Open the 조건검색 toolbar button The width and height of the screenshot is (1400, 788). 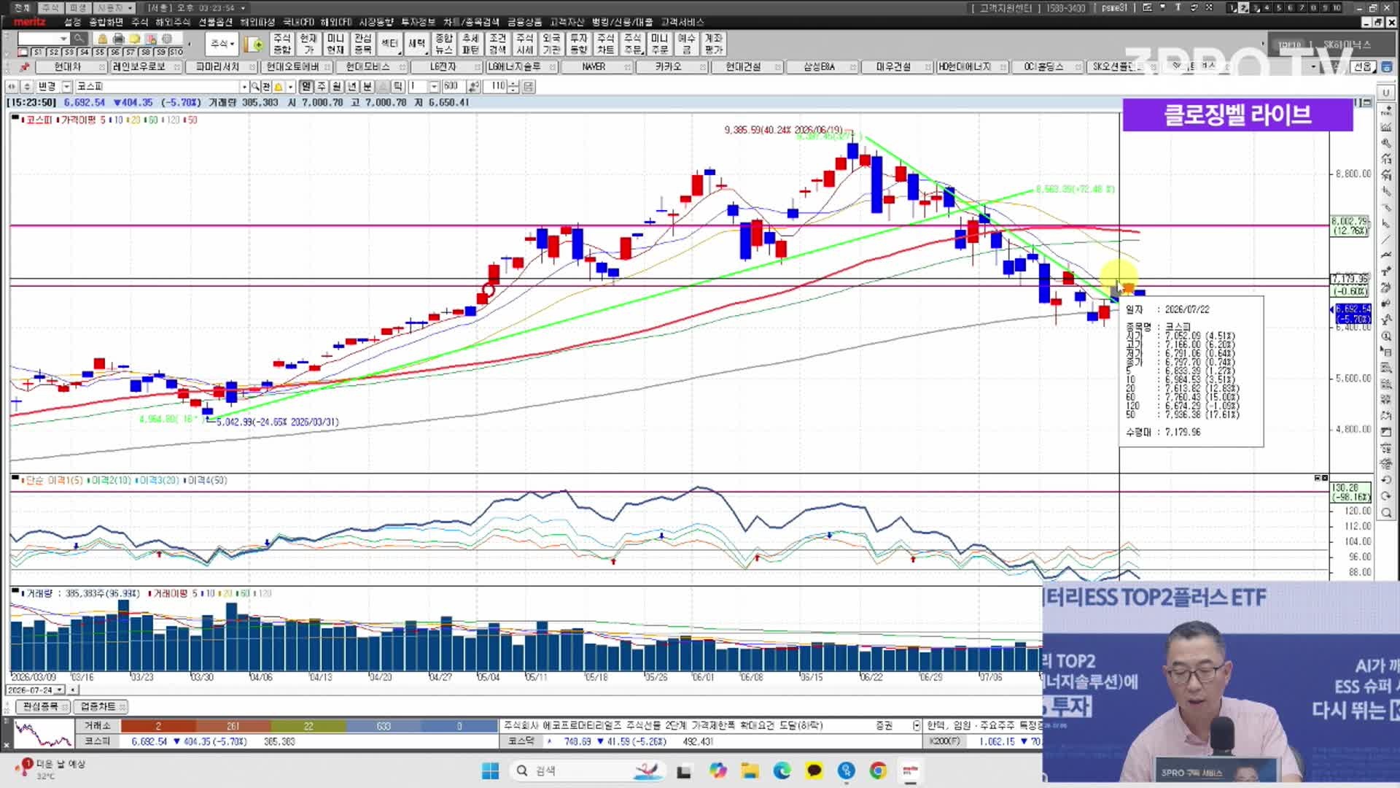[x=497, y=44]
